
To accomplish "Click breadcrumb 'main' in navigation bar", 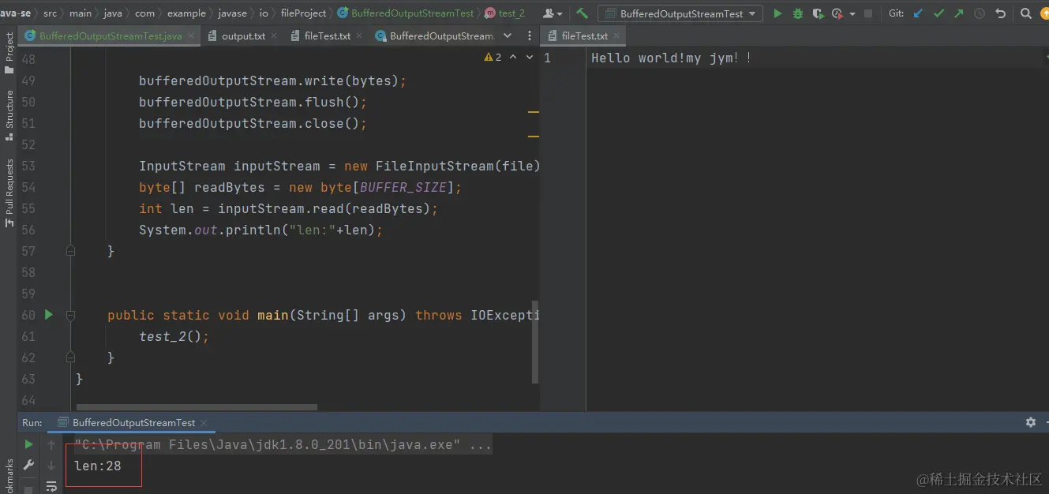I will 80,13.
